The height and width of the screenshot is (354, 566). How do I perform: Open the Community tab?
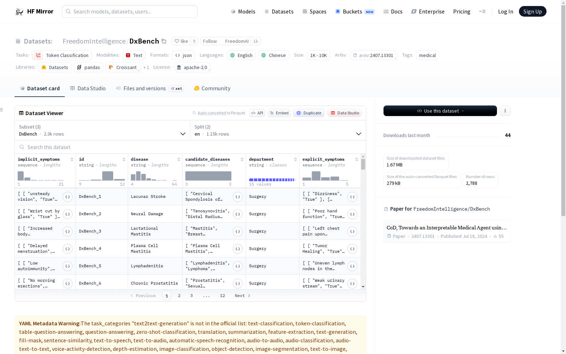[212, 88]
